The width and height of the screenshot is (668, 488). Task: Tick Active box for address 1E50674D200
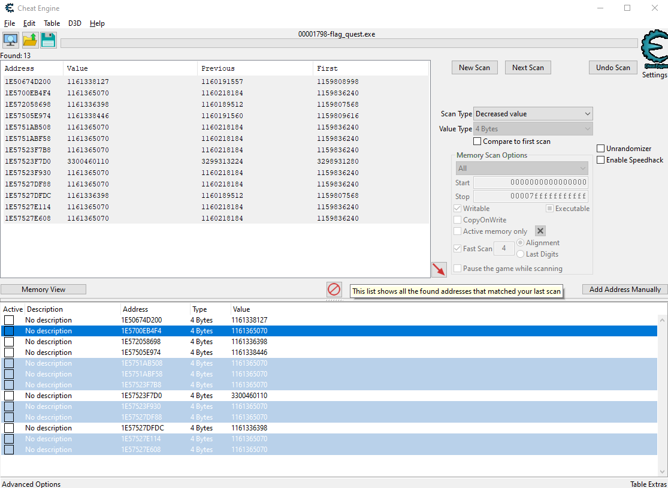(x=9, y=320)
